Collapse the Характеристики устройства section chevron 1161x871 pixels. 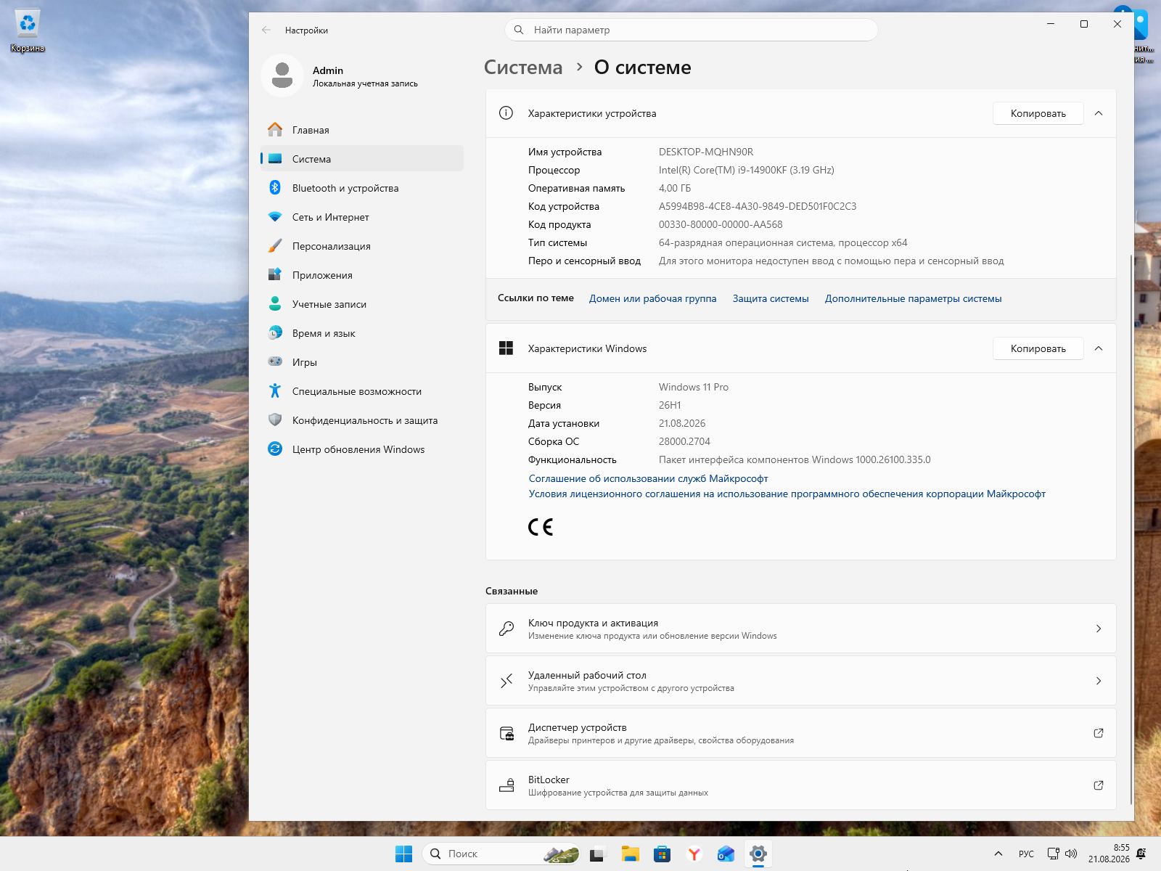[1099, 113]
